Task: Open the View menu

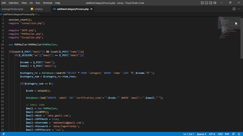Action: (24, 3)
